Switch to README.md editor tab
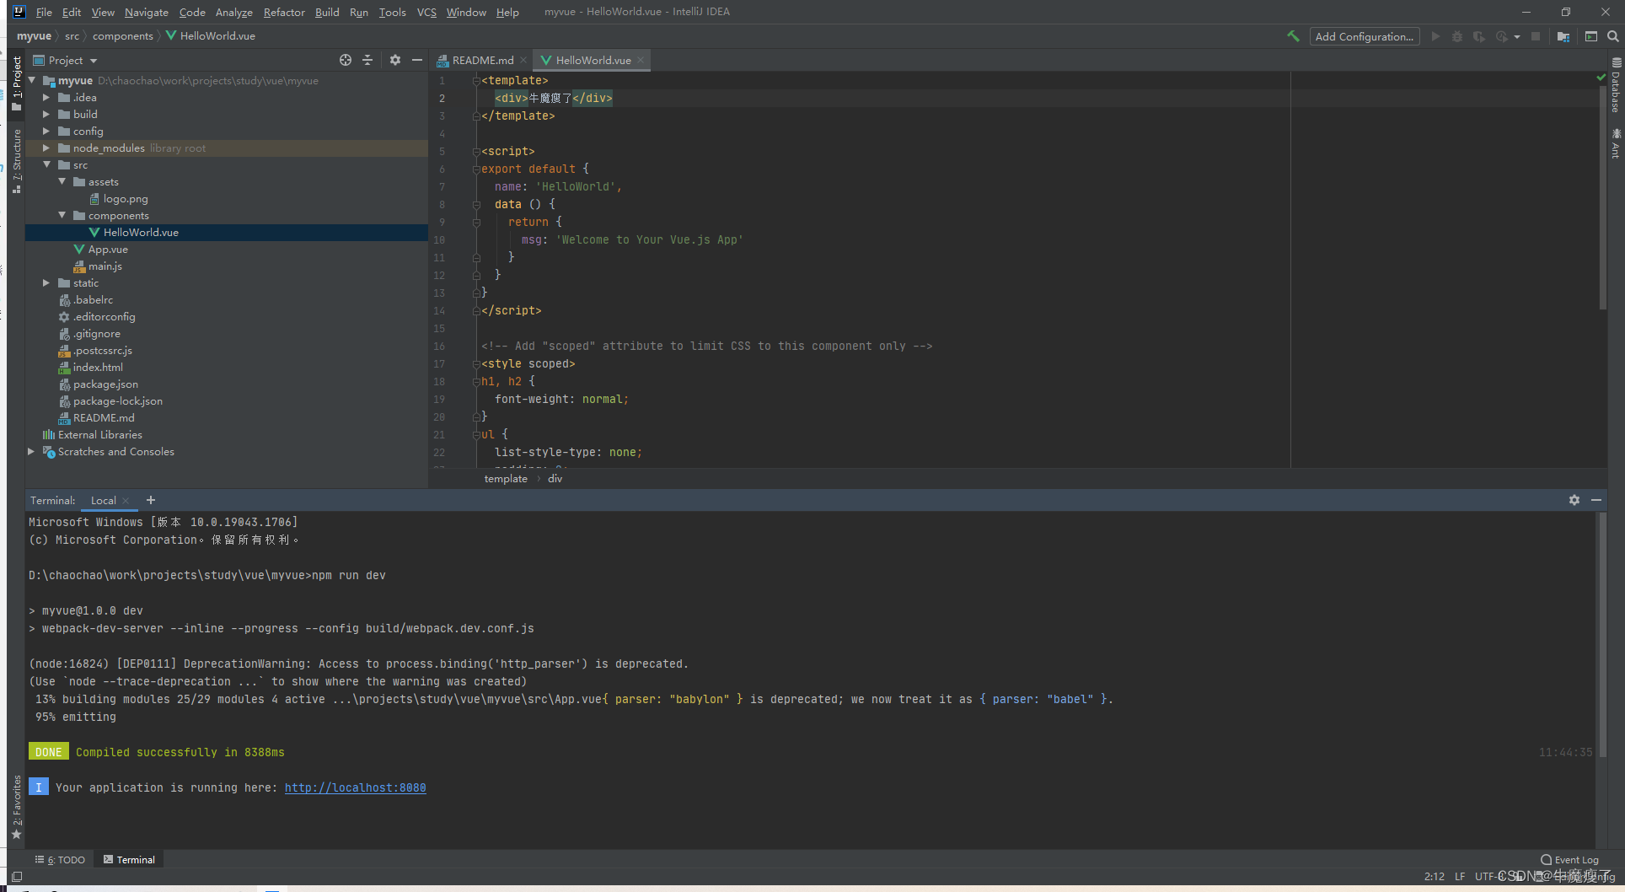 coord(481,60)
